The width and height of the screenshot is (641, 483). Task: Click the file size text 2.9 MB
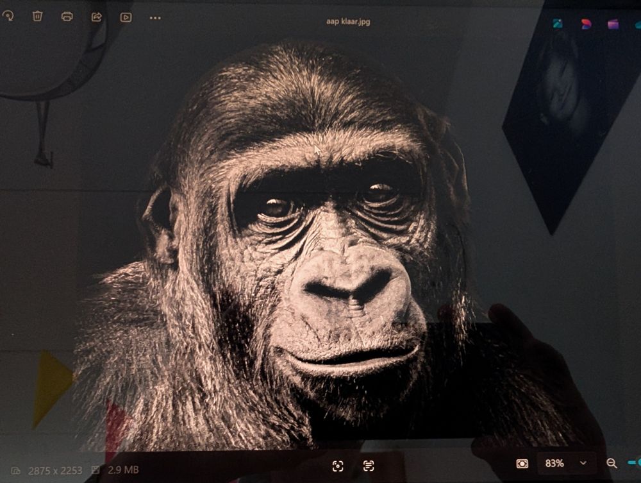pyautogui.click(x=123, y=470)
